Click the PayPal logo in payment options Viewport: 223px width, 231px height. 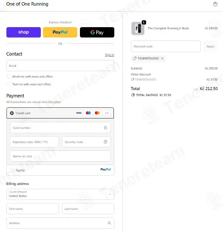[x=105, y=169]
